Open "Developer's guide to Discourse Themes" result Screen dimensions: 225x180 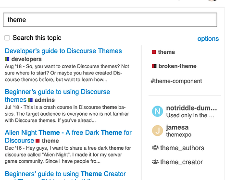(x=63, y=51)
